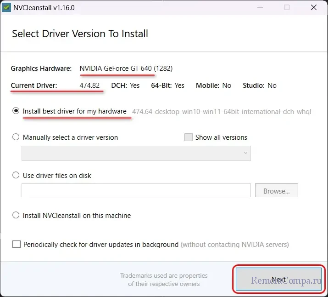Toggle periodic driver update check checkbox
The height and width of the screenshot is (297, 328).
pos(17,245)
